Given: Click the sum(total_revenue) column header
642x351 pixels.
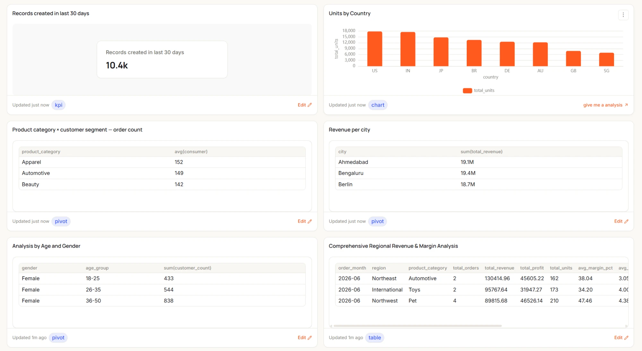Looking at the screenshot, I should (481, 152).
